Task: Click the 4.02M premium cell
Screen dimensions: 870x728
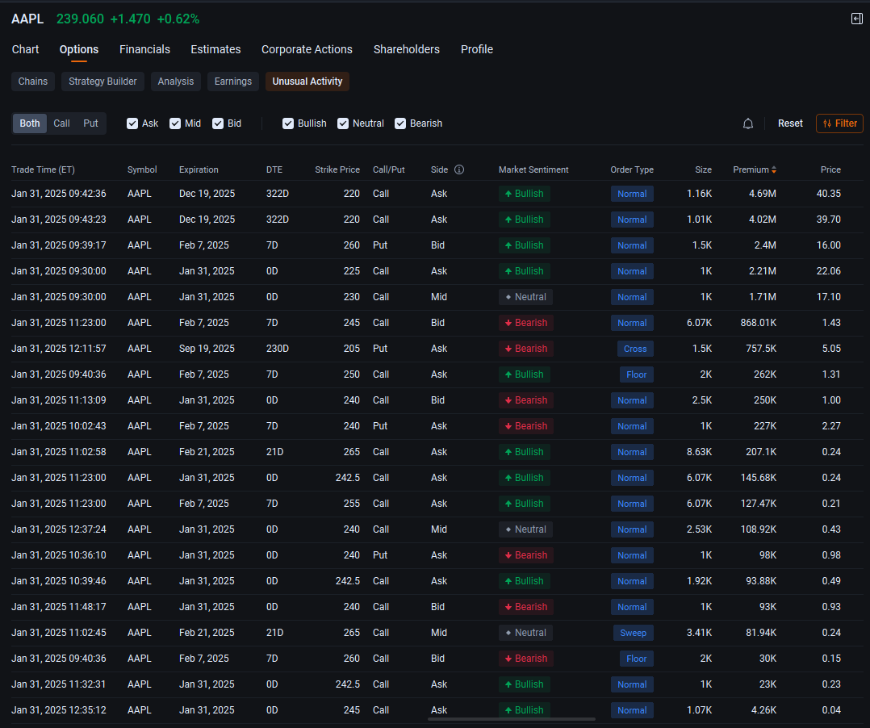Action: 763,220
